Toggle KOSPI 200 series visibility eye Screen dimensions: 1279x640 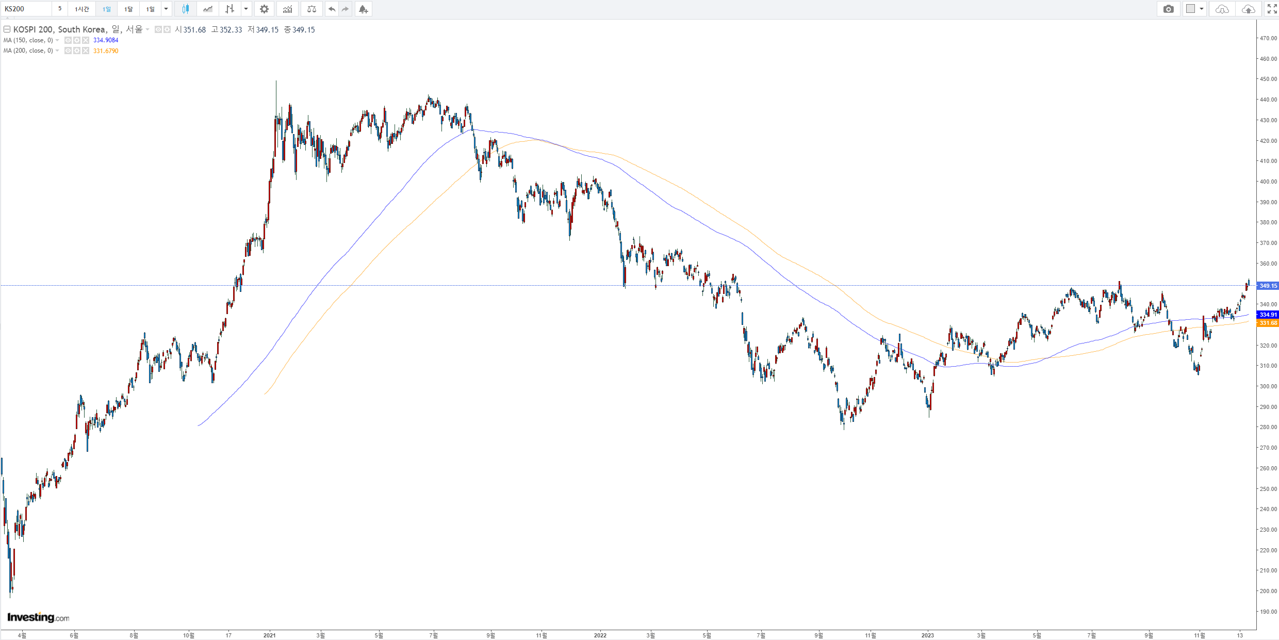click(158, 29)
